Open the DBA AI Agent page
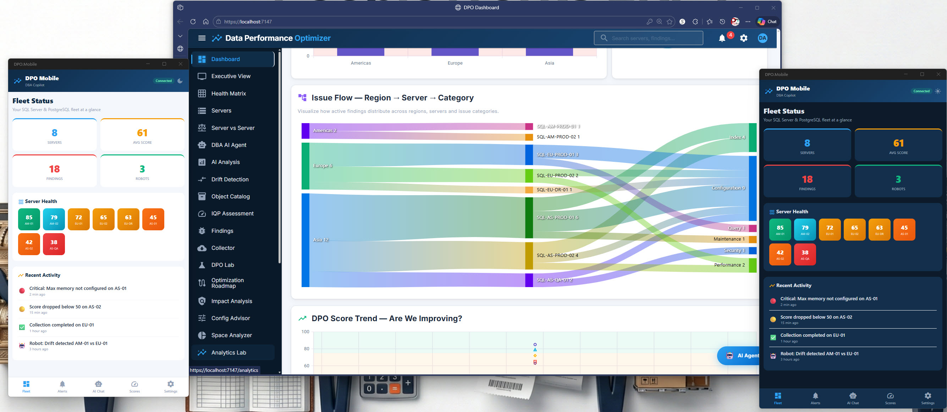The image size is (947, 412). pos(229,145)
